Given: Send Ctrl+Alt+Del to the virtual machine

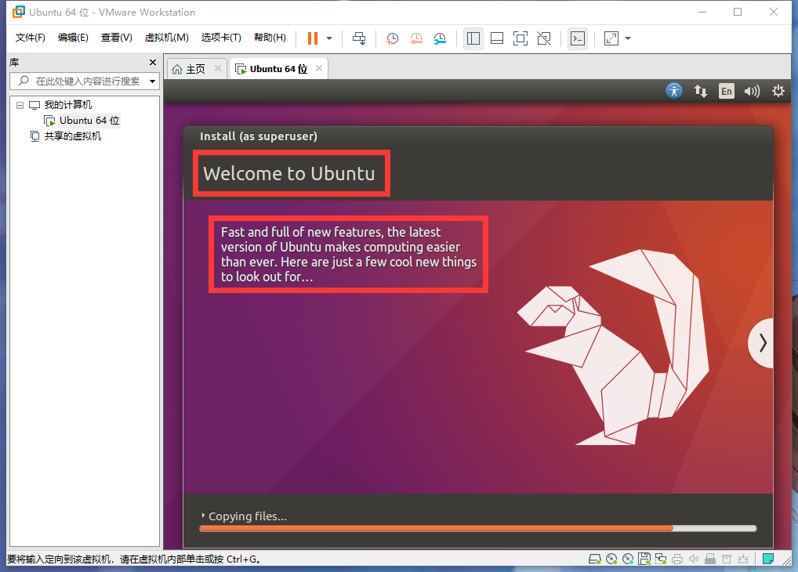Looking at the screenshot, I should point(359,38).
